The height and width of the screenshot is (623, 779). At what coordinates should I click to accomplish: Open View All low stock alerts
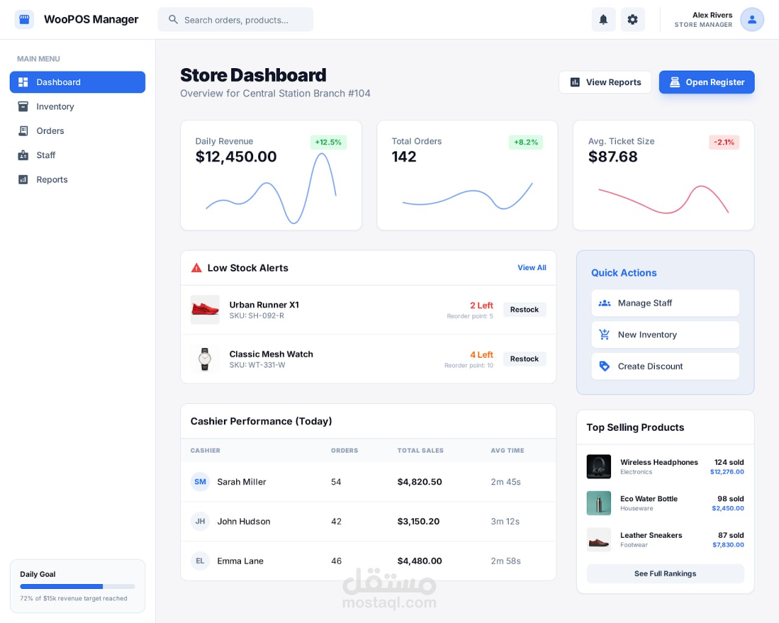pos(532,268)
